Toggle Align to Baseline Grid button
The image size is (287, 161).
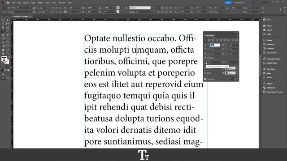[236, 79]
